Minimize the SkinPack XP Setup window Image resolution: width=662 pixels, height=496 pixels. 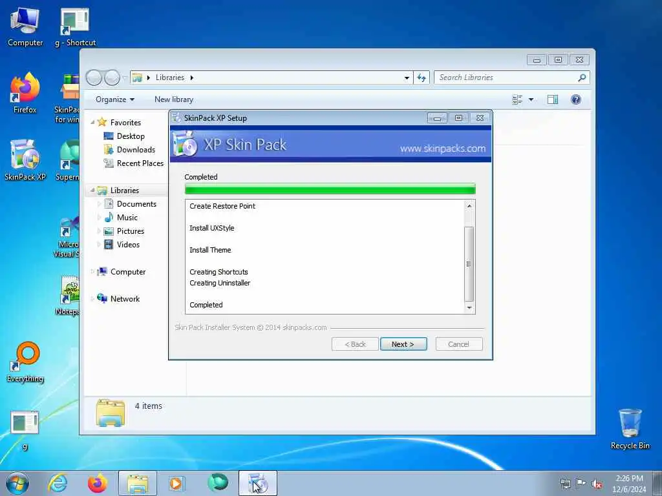click(x=437, y=118)
